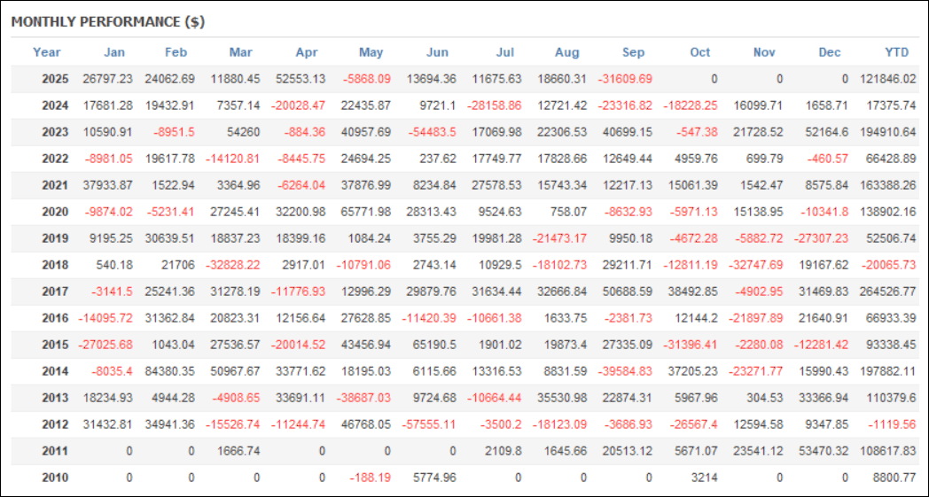Click the Jun column header

(x=437, y=52)
